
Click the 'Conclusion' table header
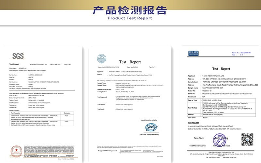[x=67, y=113]
